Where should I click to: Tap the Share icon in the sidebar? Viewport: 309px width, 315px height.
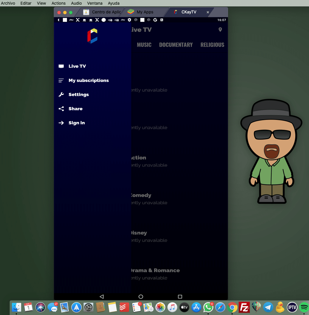[61, 108]
